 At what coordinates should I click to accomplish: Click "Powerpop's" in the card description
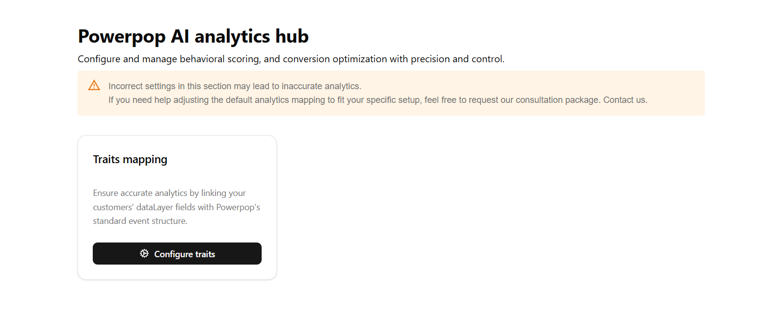point(238,207)
